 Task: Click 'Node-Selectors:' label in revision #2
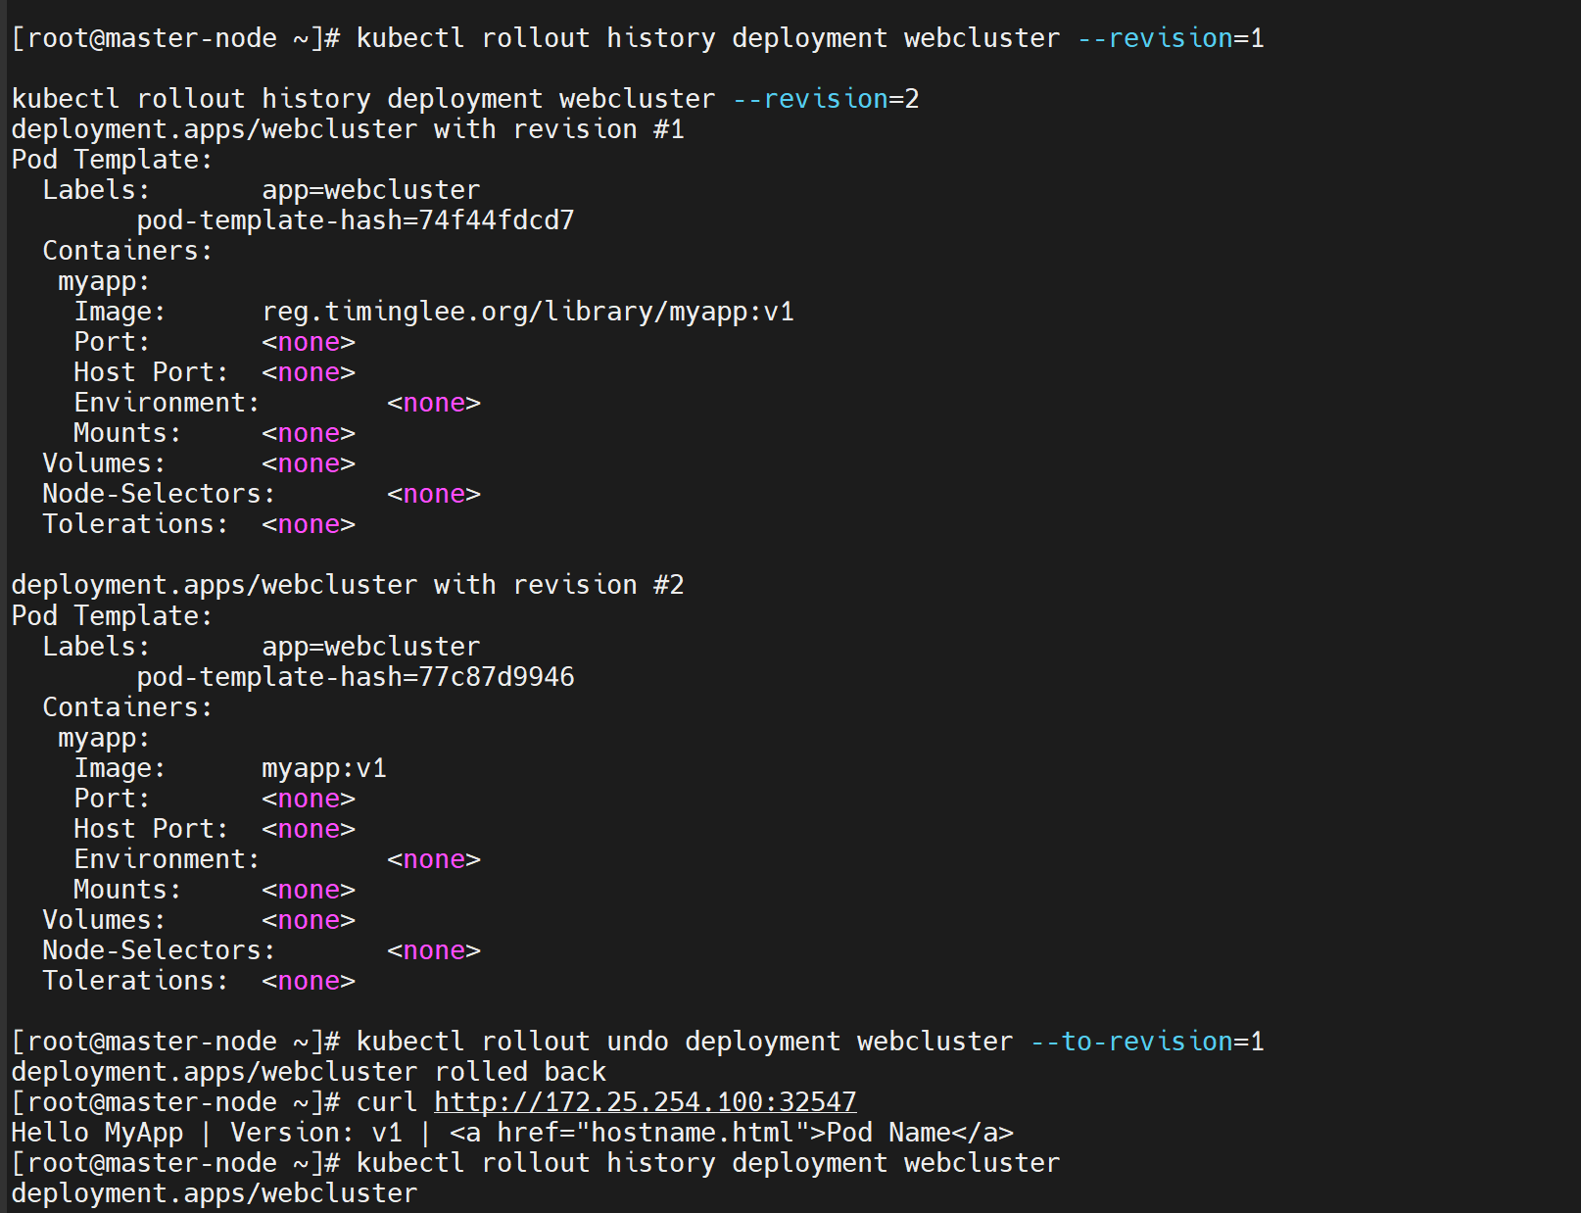[160, 950]
